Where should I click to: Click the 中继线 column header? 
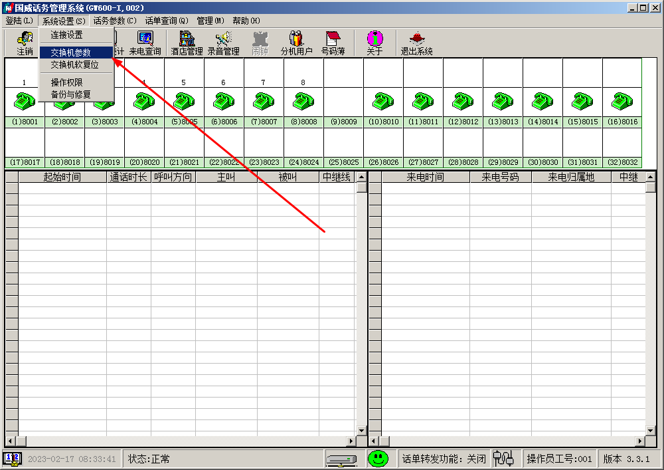(x=337, y=177)
